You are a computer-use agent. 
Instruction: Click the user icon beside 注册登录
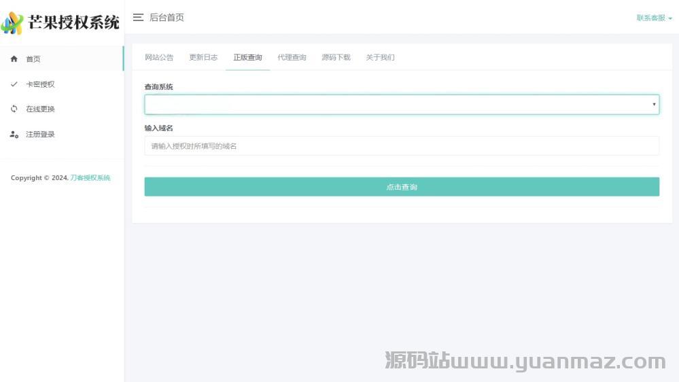pyautogui.click(x=14, y=135)
